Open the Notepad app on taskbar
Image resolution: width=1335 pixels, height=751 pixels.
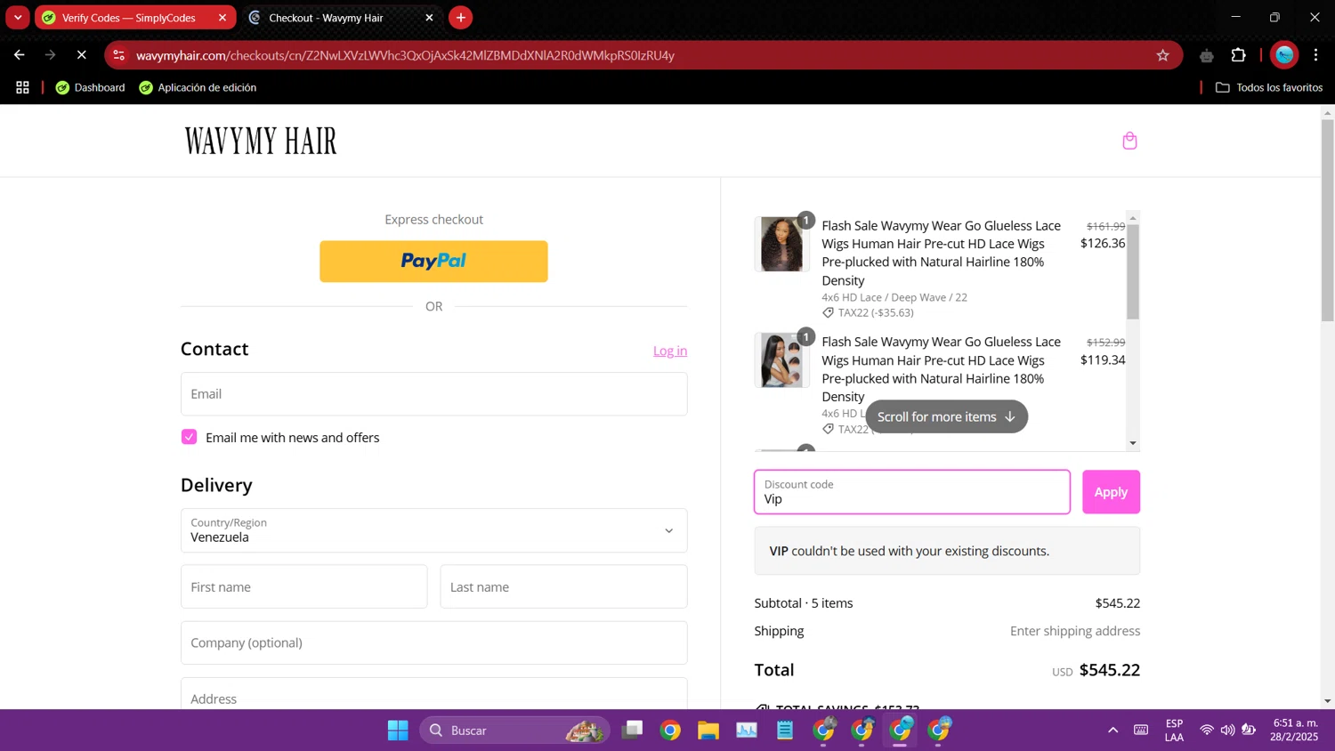(785, 731)
